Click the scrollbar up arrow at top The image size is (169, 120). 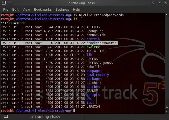167,15
